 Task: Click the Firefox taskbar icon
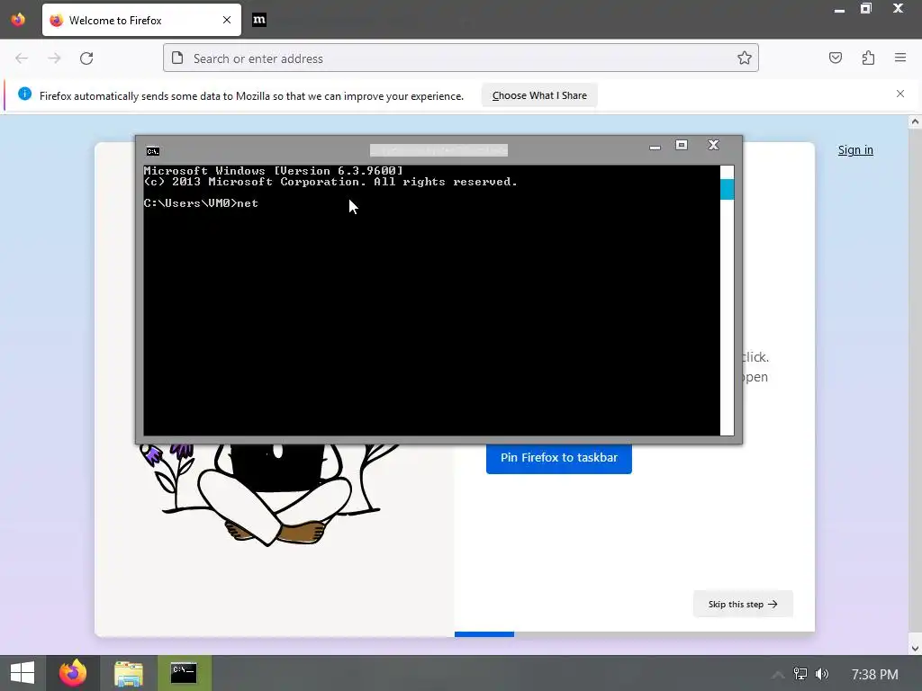click(x=73, y=673)
